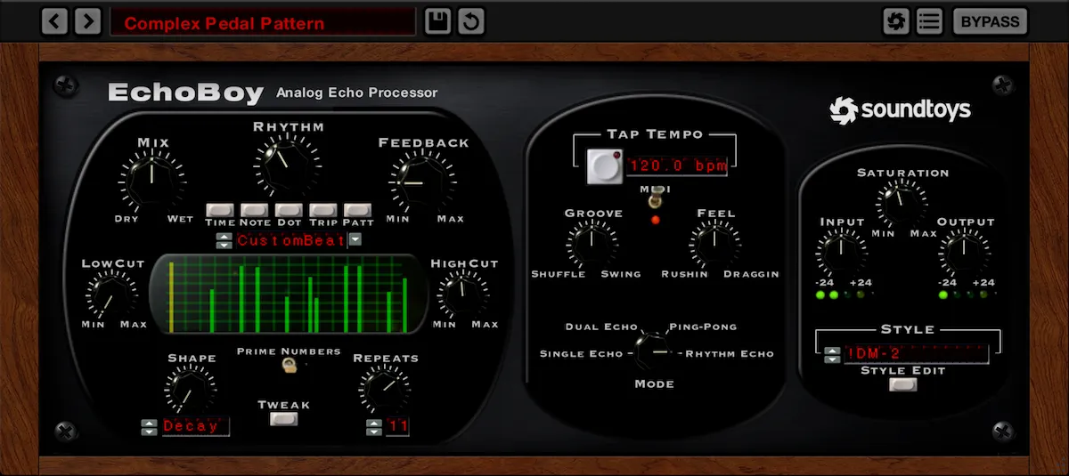Image resolution: width=1069 pixels, height=476 pixels.
Task: Open the IDM-2 style display
Action: tap(916, 354)
